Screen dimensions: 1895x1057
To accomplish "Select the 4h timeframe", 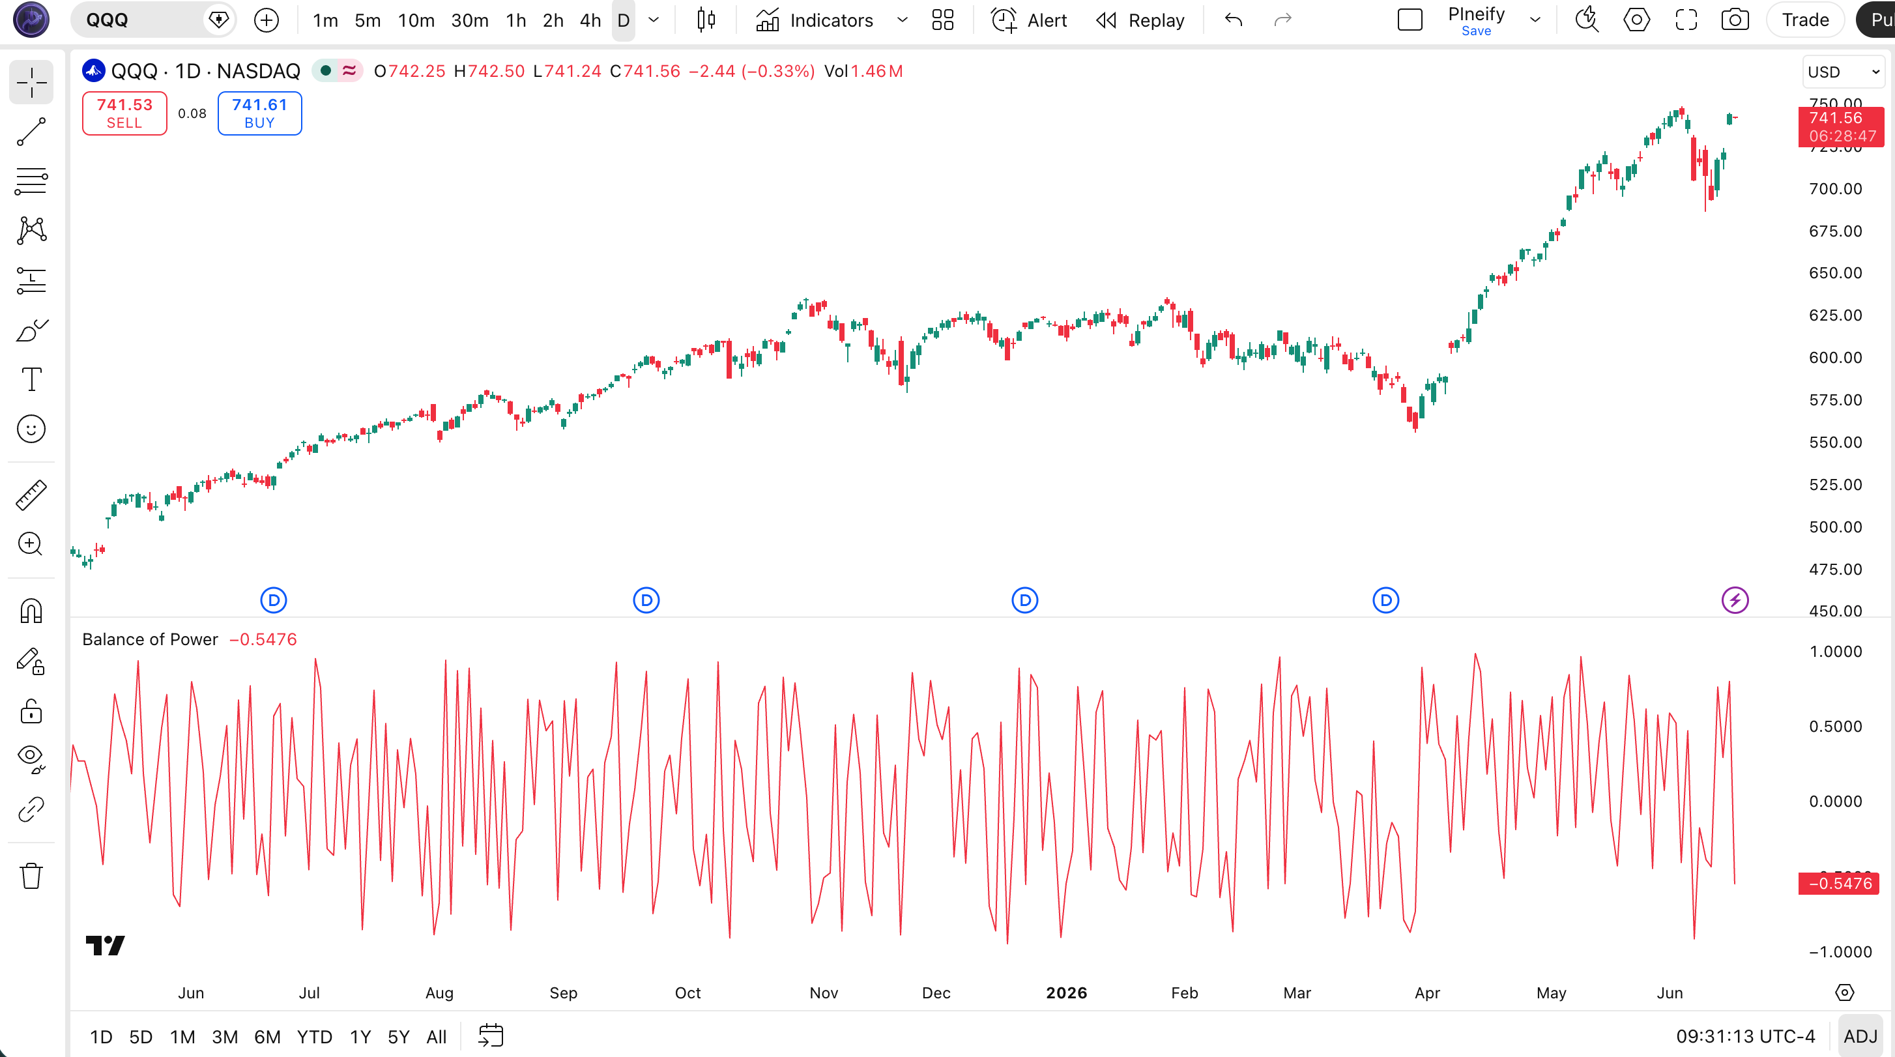I will (x=590, y=20).
